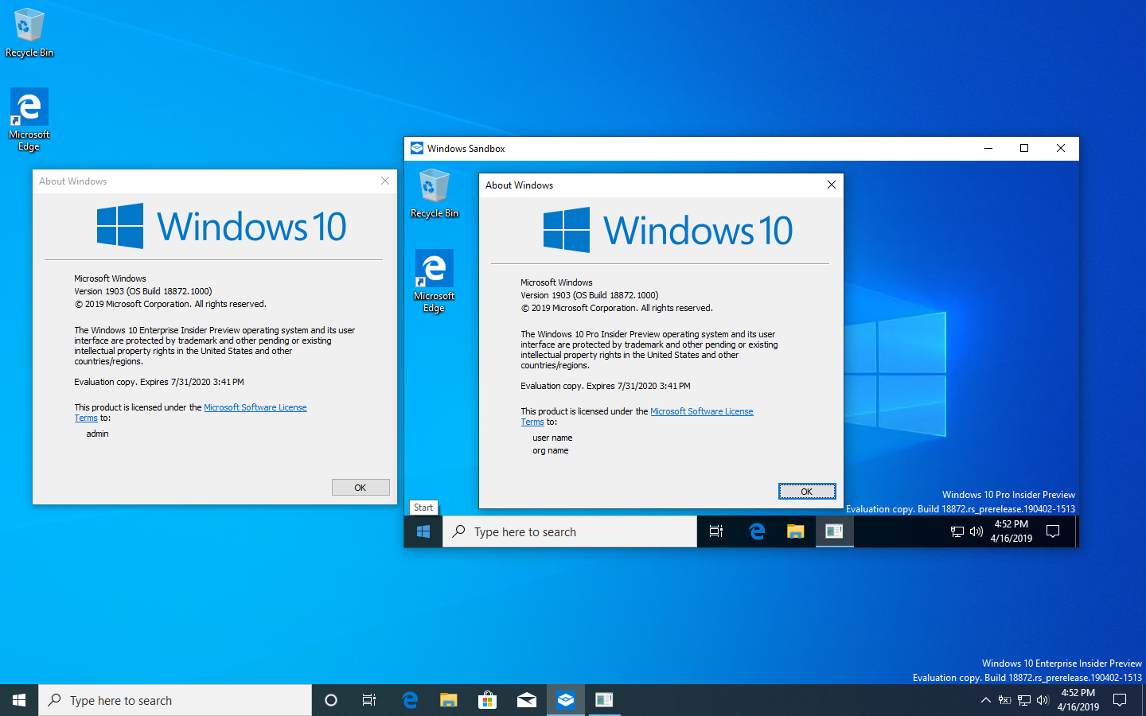Click the battery icon in host tray

coord(1005,700)
